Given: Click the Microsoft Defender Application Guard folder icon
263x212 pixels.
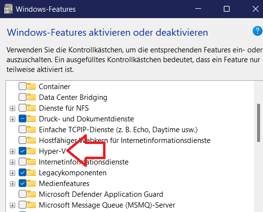Looking at the screenshot, I should point(31,194).
